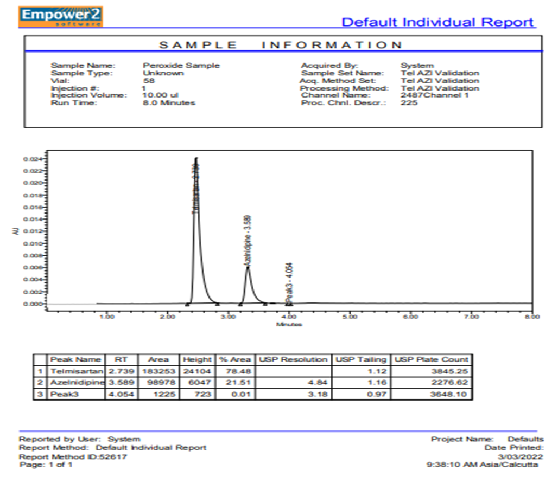This screenshot has width=558, height=477.
Task: Click the Empower2 software logo
Action: [x=60, y=16]
